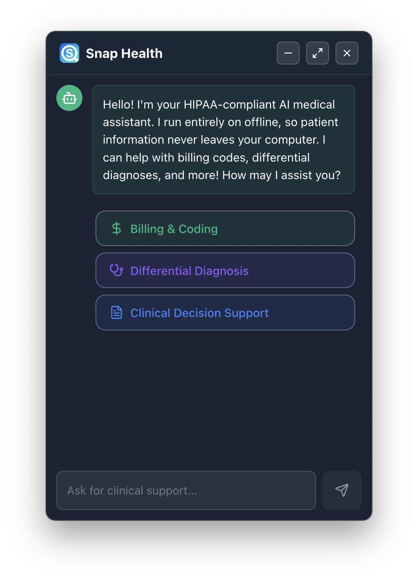Open Clinical Decision Support
418x581 pixels.
[225, 313]
